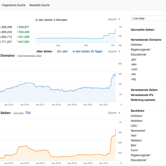Click info icon next to Nofollow
Viewport: 166px width, 166px height.
143,120
